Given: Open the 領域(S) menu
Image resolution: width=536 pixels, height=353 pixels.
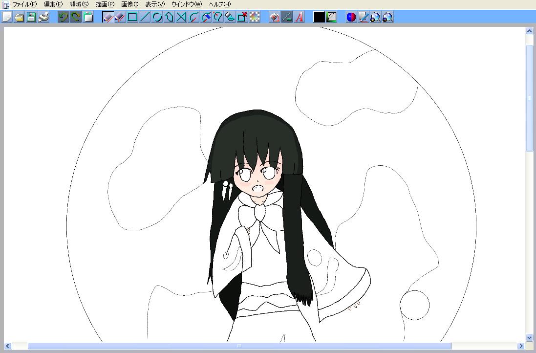Looking at the screenshot, I should tap(79, 4).
